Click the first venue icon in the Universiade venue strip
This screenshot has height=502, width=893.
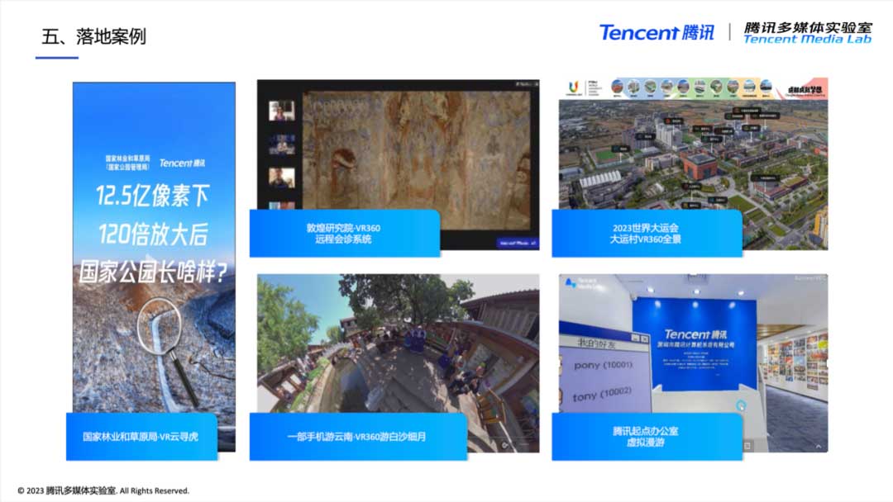[618, 86]
